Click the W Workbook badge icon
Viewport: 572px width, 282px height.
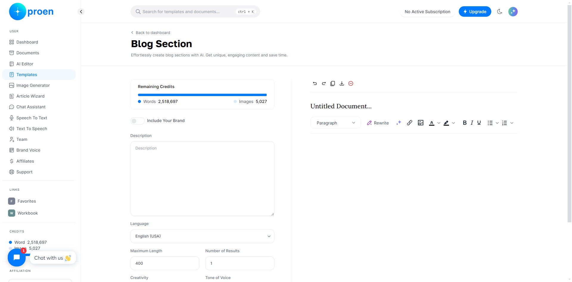(12, 213)
